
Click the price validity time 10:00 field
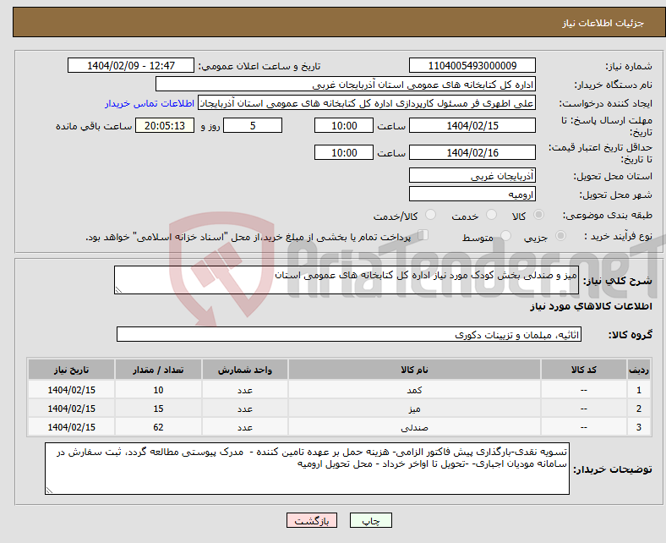click(x=344, y=152)
